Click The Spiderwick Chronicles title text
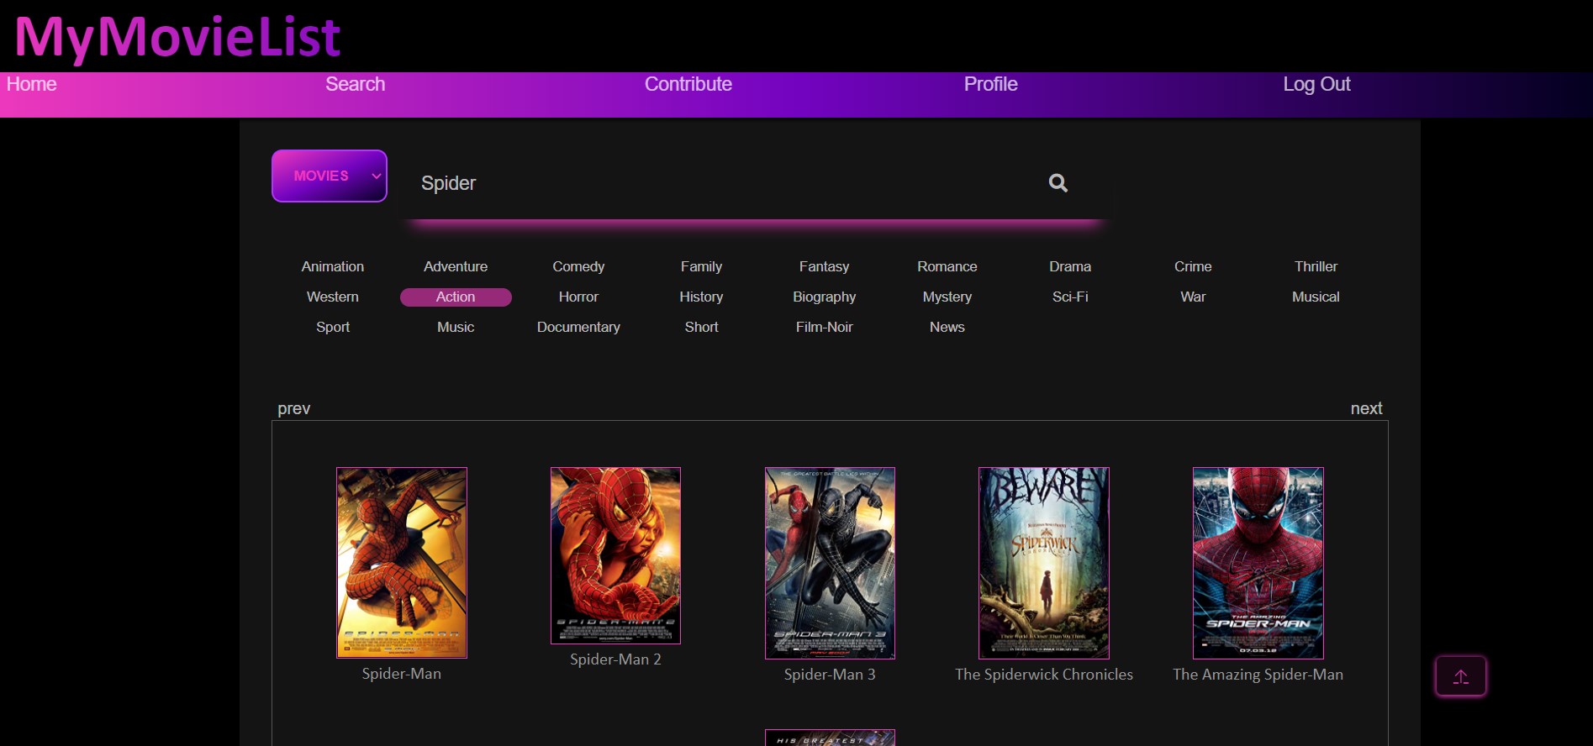 click(1044, 675)
